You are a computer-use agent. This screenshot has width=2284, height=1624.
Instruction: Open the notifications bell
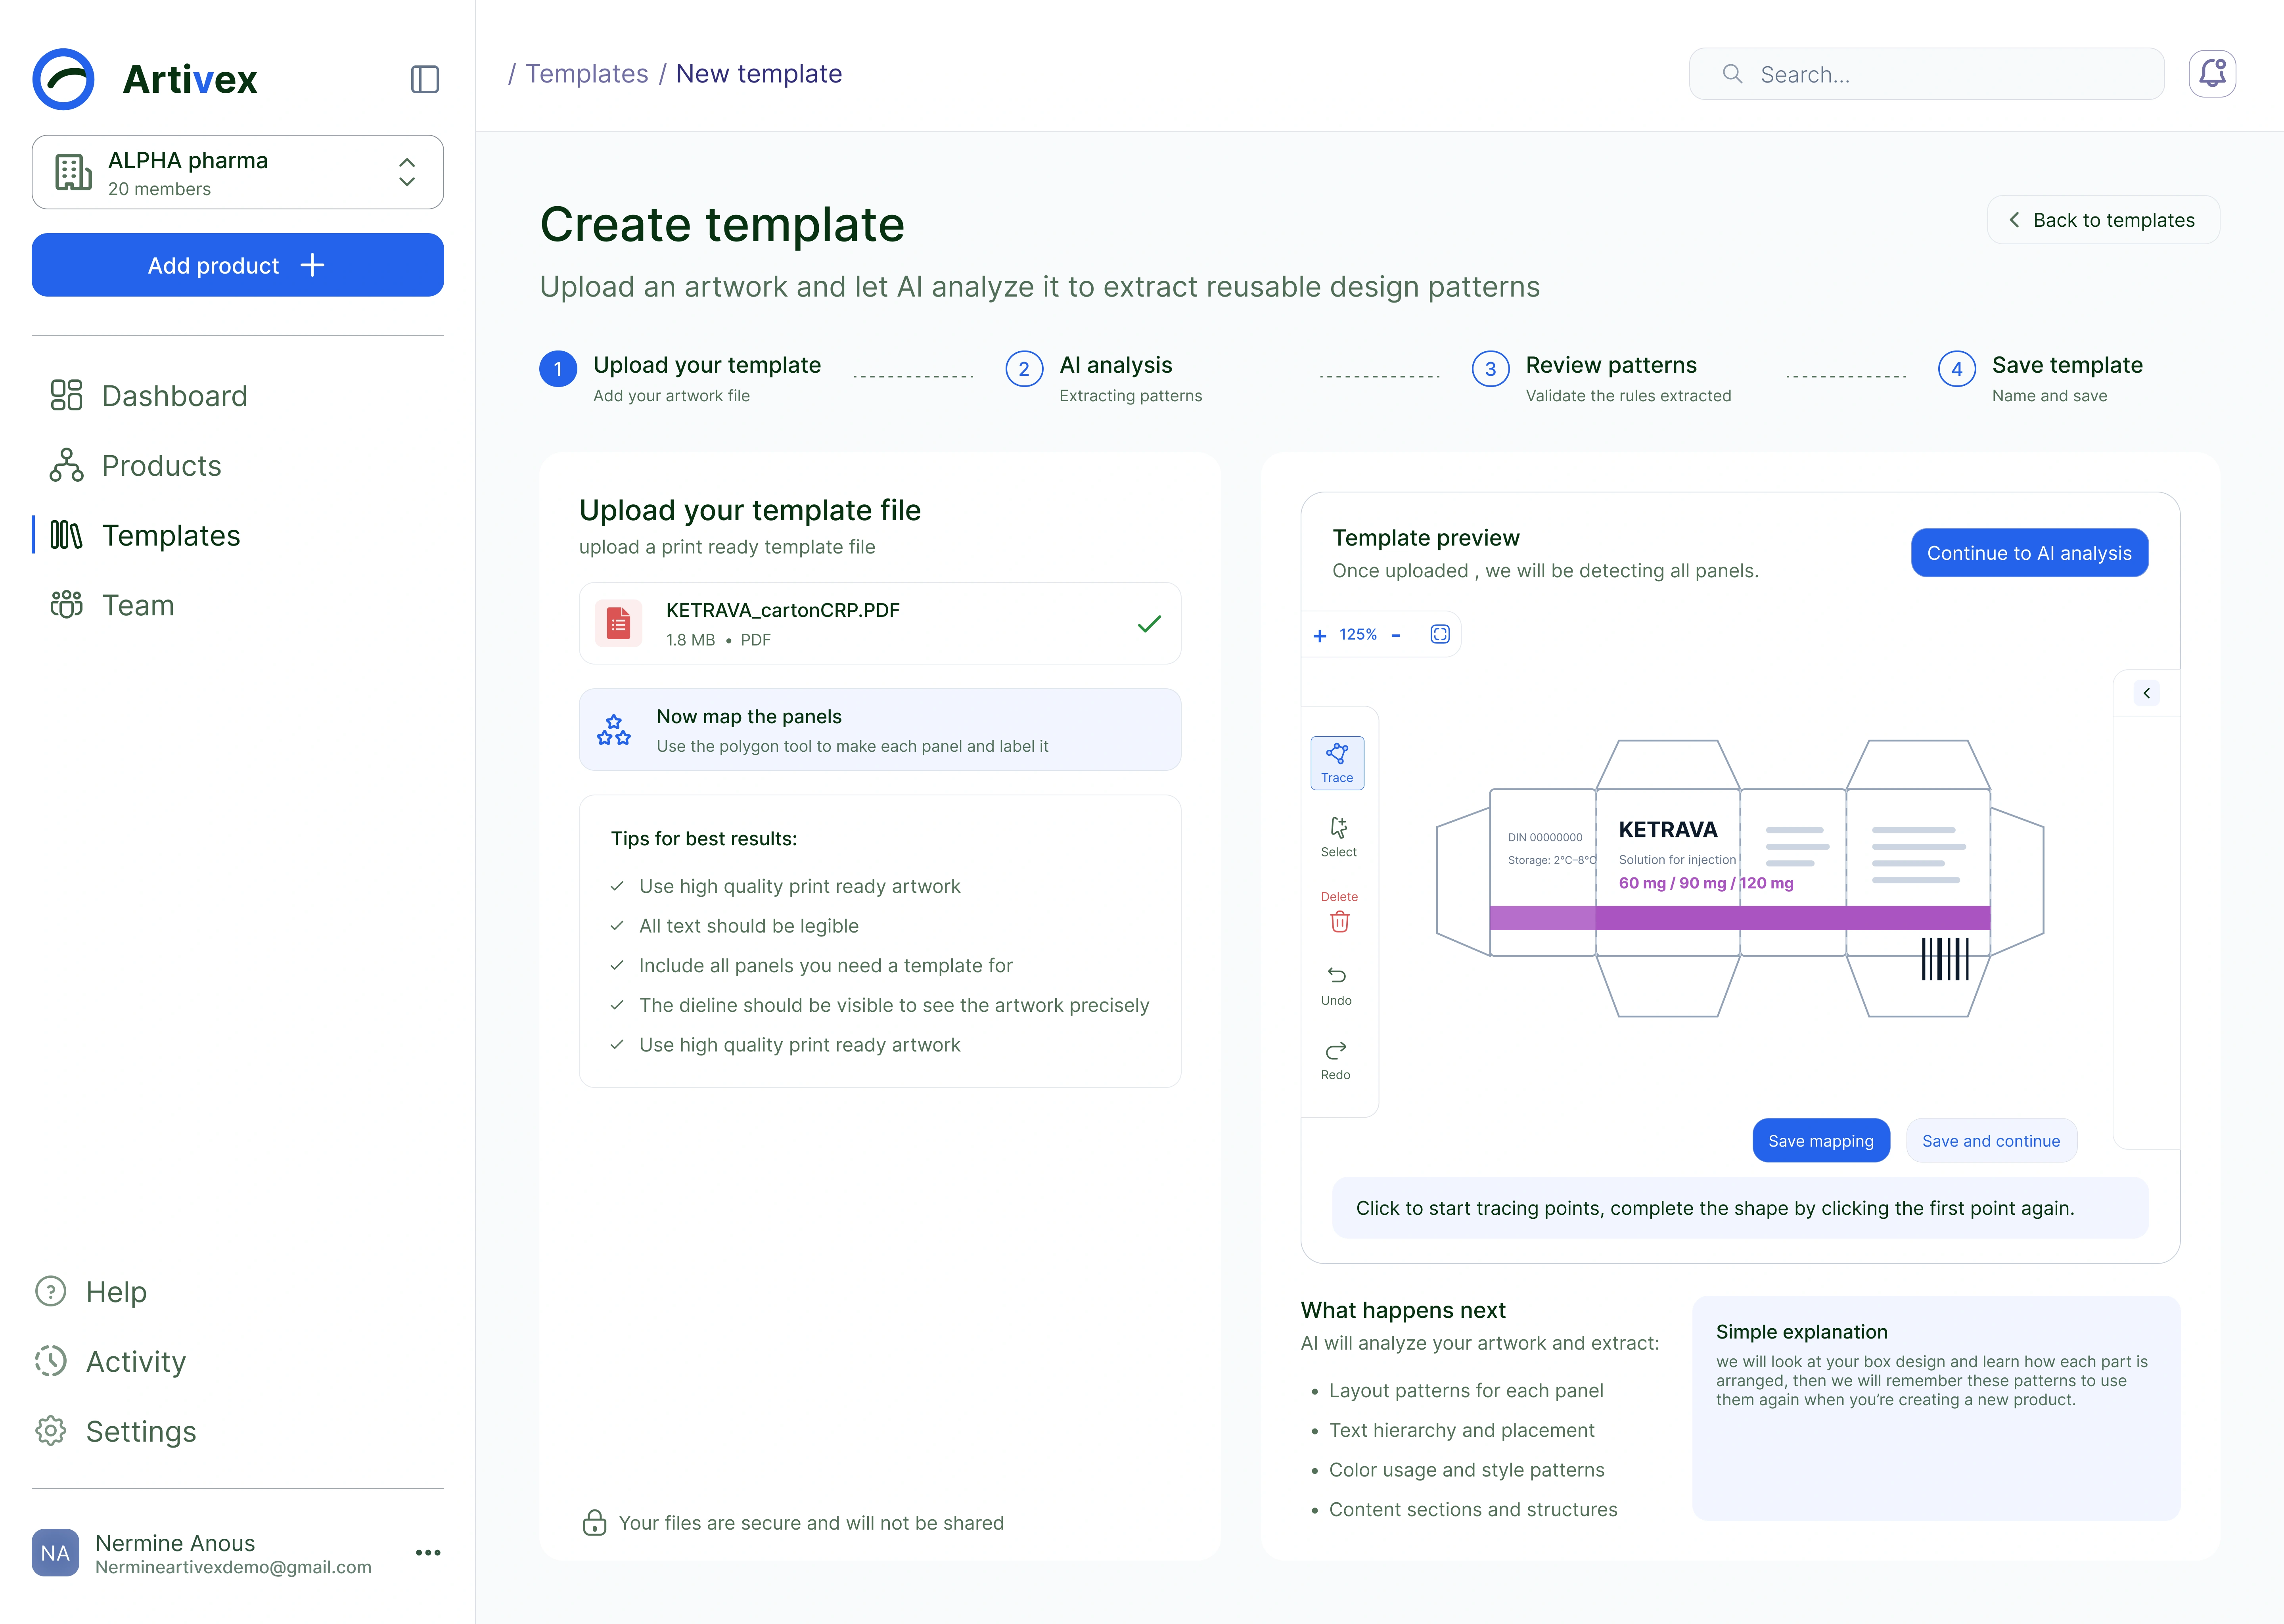point(2212,74)
